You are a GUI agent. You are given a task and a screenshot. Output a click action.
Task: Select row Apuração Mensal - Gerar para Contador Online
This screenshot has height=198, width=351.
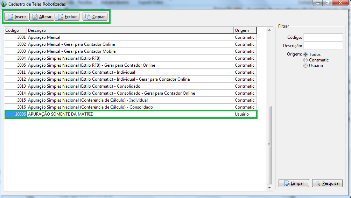(131, 44)
